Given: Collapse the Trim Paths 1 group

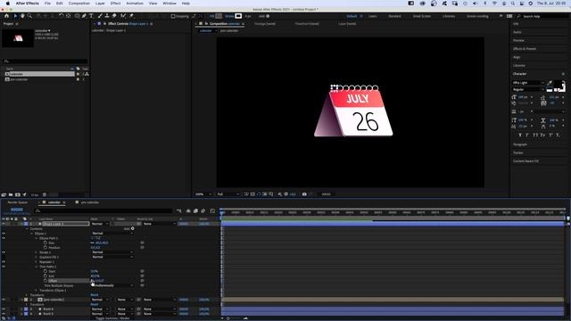Looking at the screenshot, I should (x=37, y=267).
